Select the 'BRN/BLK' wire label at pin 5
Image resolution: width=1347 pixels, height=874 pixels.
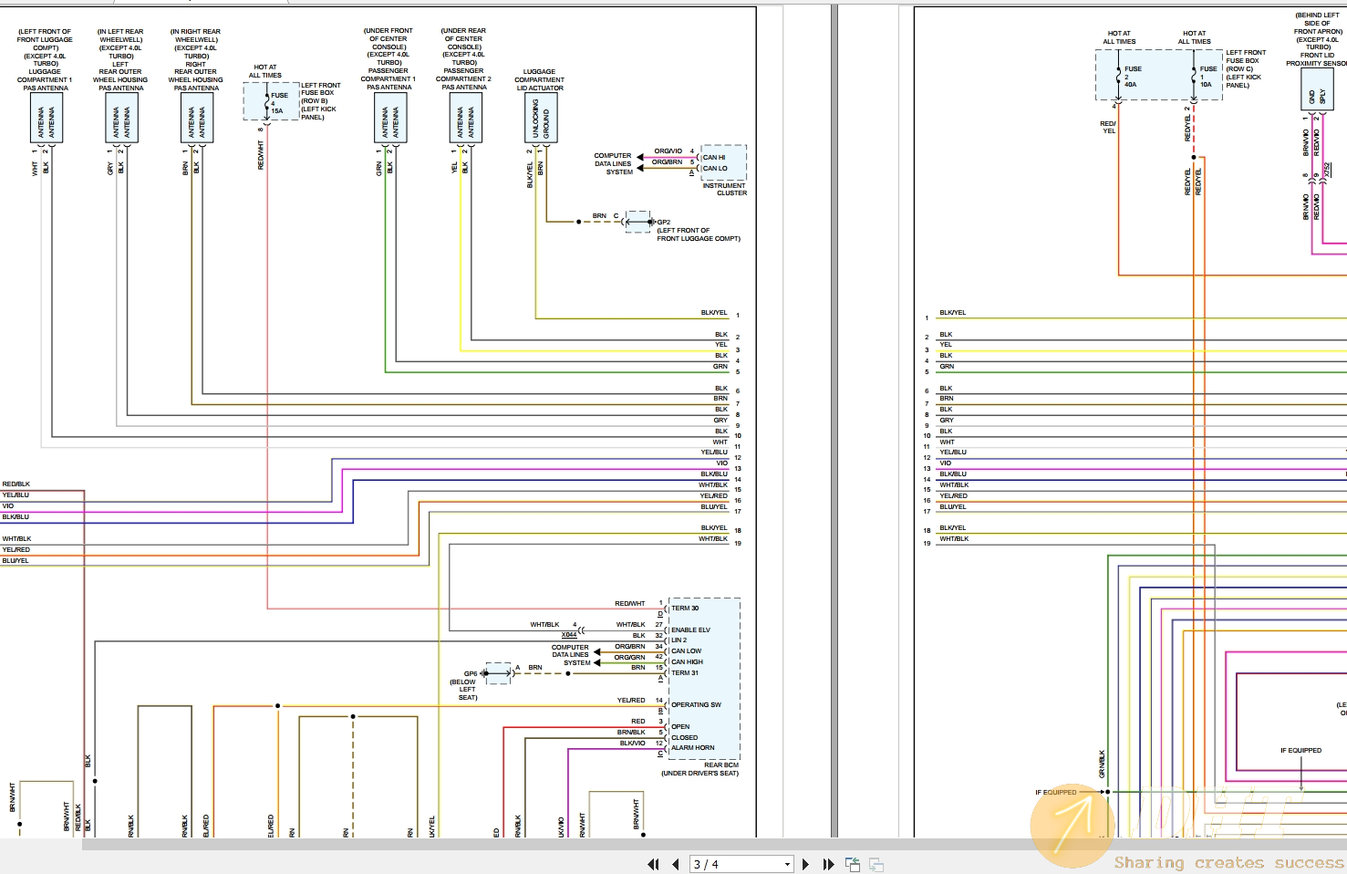[x=631, y=732]
